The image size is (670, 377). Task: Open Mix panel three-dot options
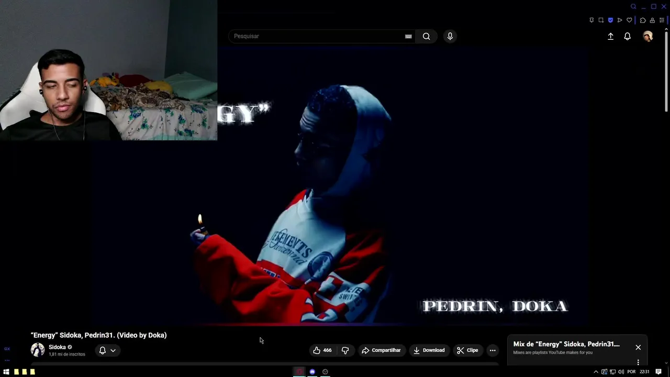point(638,362)
